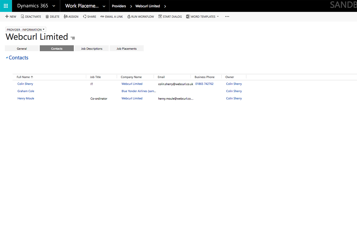The width and height of the screenshot is (357, 242).
Task: Open the app launcher waffle menu
Action: [6, 6]
